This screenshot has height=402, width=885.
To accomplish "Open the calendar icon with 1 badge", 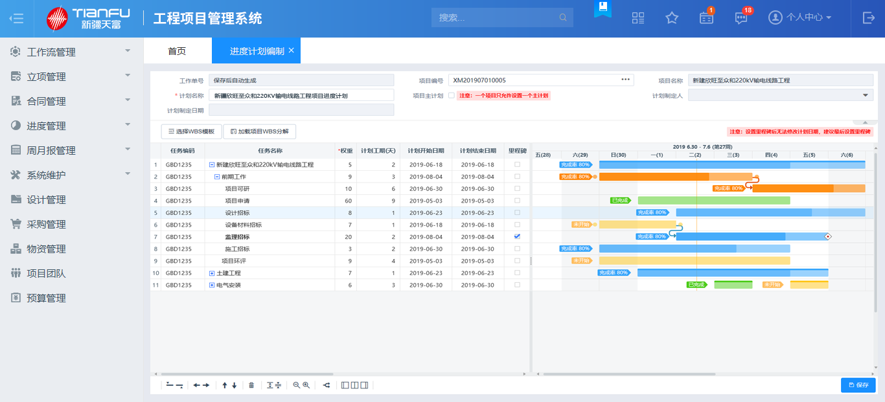I will click(706, 18).
